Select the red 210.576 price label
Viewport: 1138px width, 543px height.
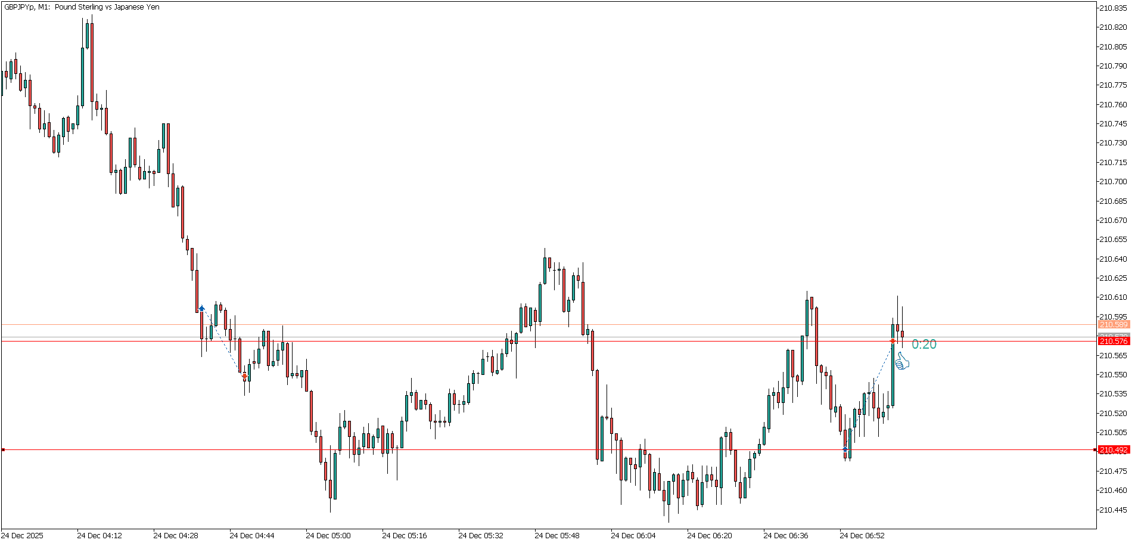coord(1113,342)
